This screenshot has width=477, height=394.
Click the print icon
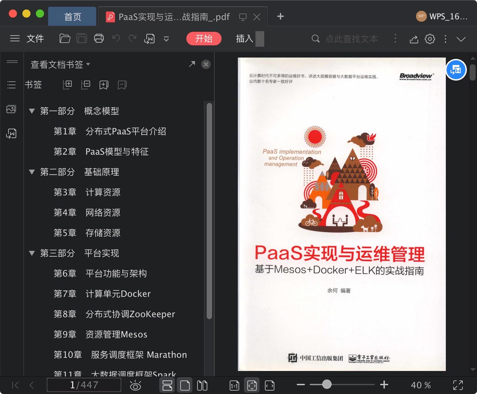click(x=99, y=39)
